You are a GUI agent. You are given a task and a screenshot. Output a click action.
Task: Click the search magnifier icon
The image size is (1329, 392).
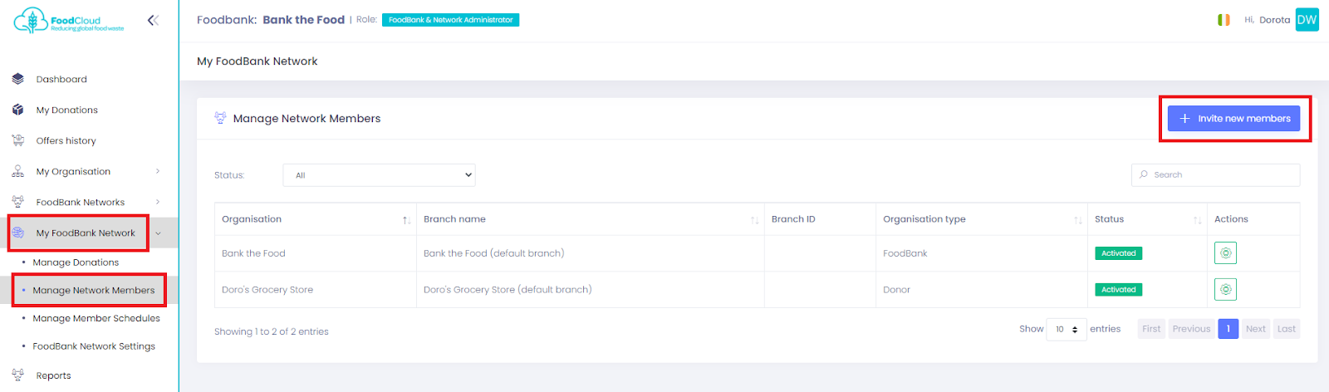pos(1144,174)
